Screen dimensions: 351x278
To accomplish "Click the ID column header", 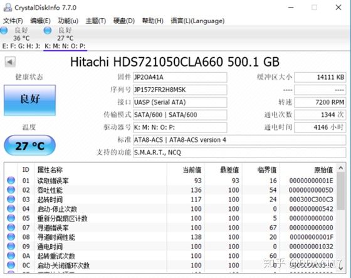I will (x=26, y=169).
